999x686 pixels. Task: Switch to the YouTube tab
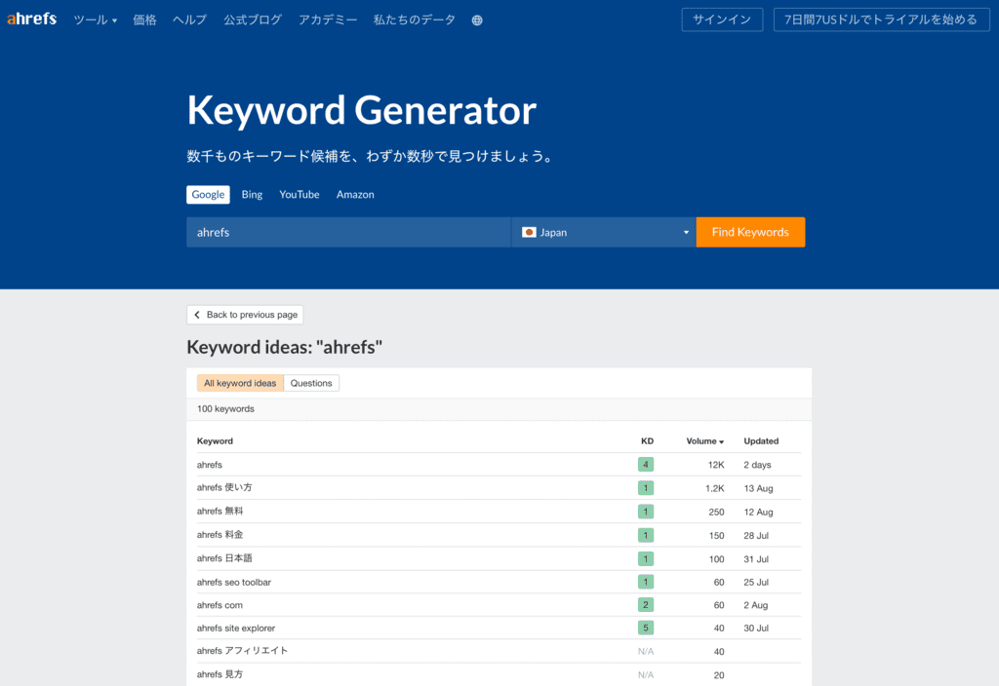[300, 195]
